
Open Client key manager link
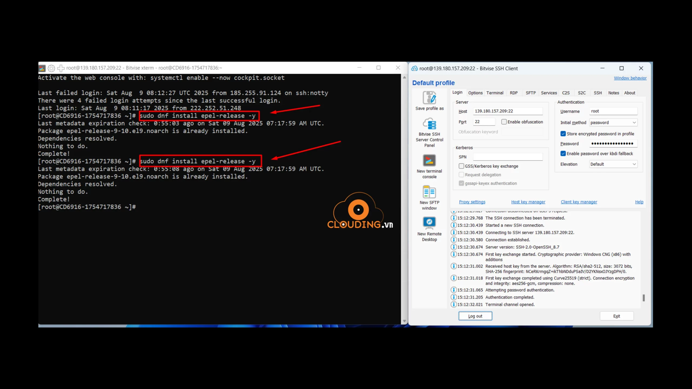(x=579, y=202)
